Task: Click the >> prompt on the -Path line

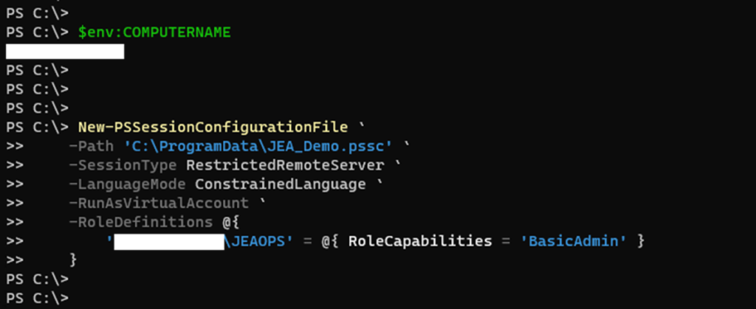Action: pos(15,145)
